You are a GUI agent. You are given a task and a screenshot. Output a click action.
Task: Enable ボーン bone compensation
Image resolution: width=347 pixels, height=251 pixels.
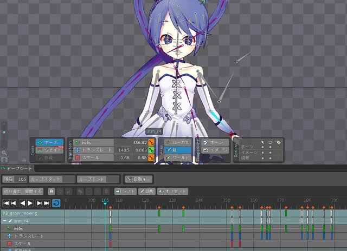pos(215,143)
